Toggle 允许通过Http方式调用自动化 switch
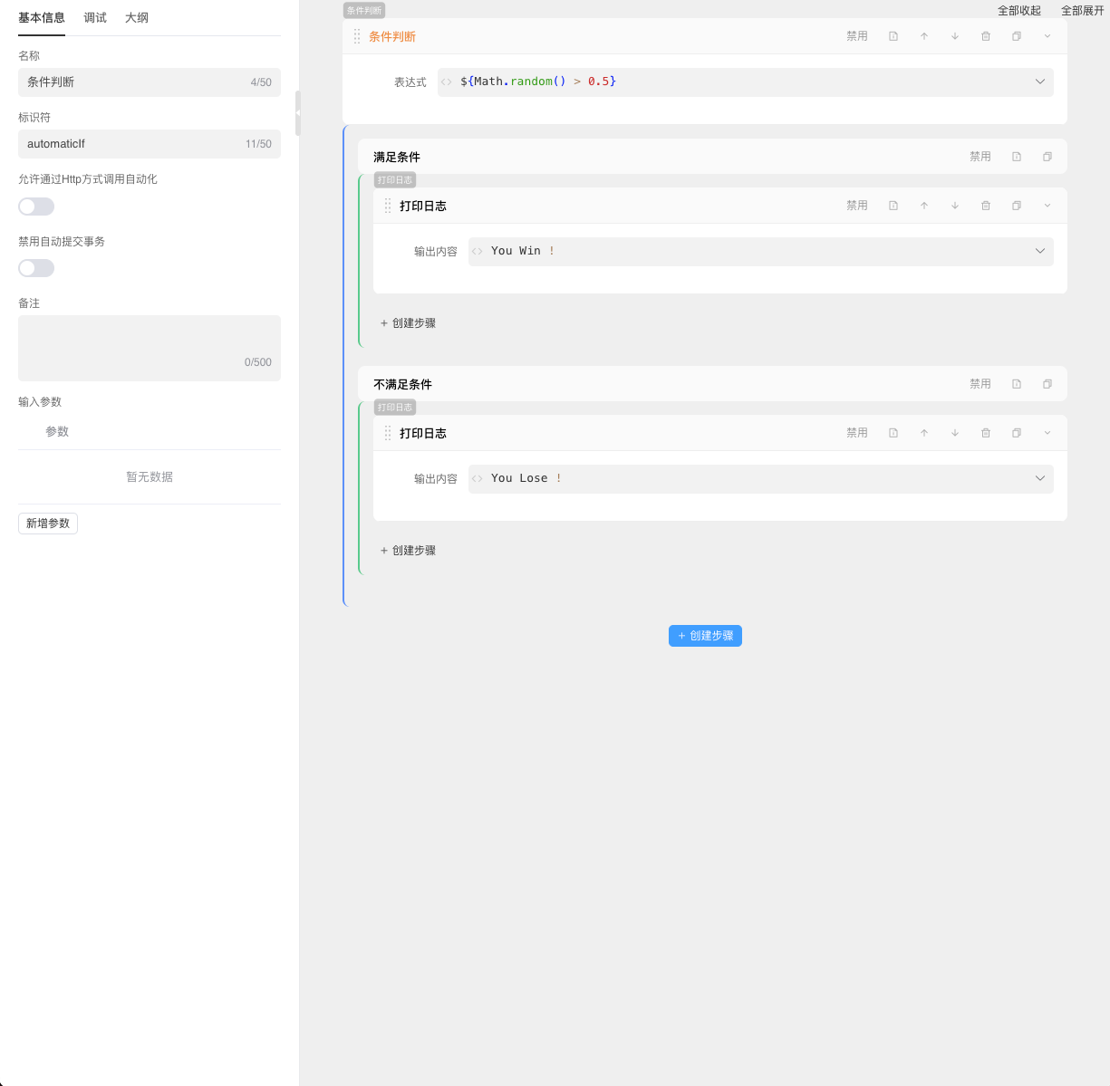 [36, 207]
